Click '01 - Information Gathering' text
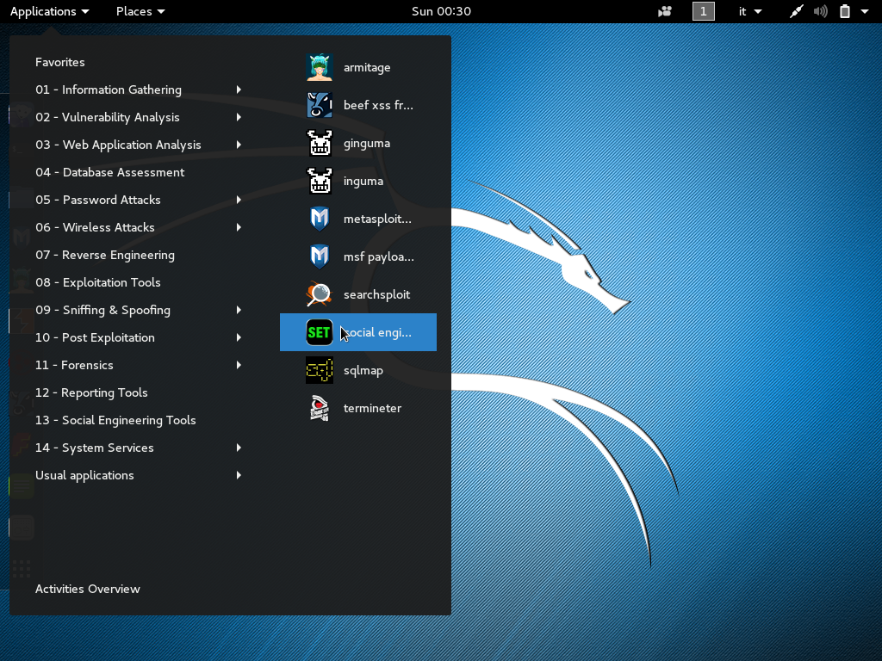 point(109,90)
